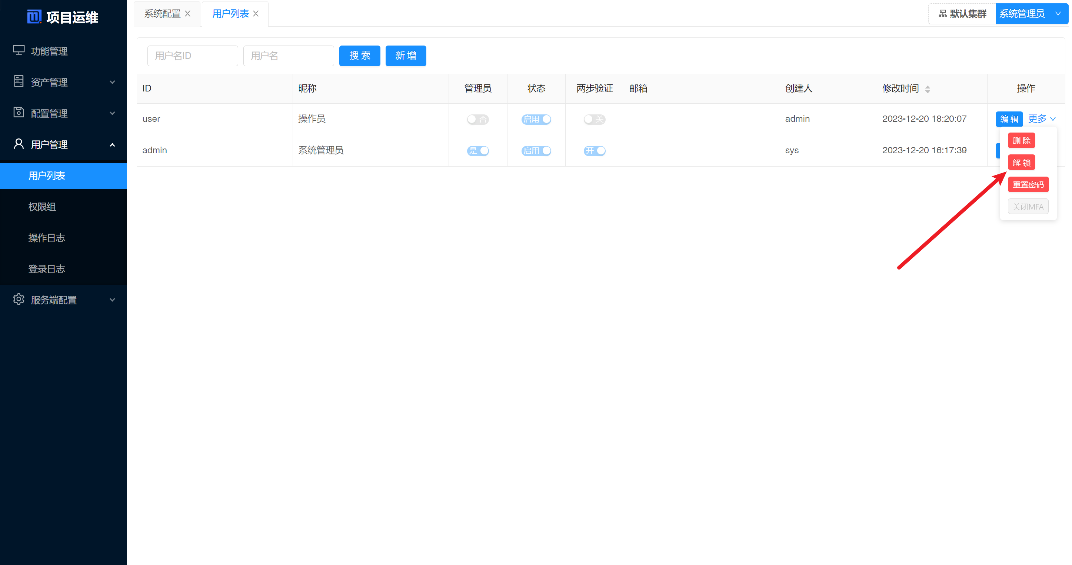Disable the 启用 status toggle for admin
The width and height of the screenshot is (1072, 565).
coord(536,151)
